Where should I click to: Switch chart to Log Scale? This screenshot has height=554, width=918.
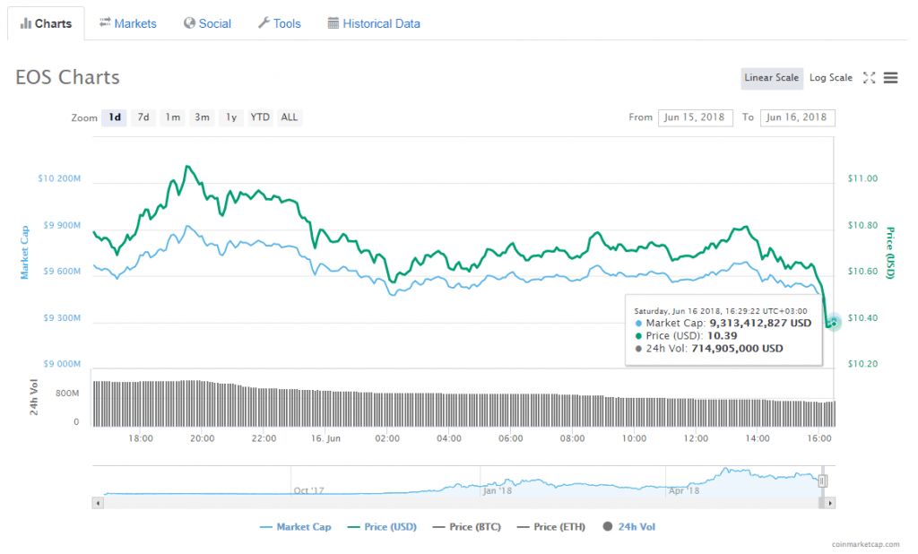pos(830,78)
